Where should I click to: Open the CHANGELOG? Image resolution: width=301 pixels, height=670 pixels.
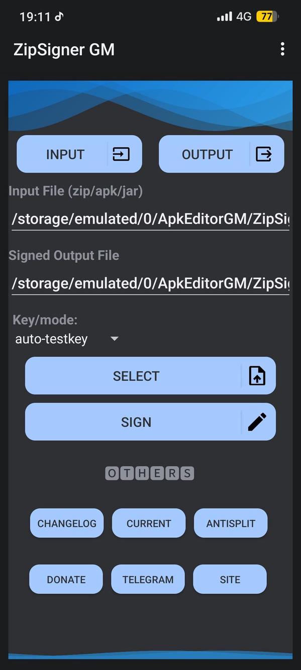pyautogui.click(x=66, y=523)
